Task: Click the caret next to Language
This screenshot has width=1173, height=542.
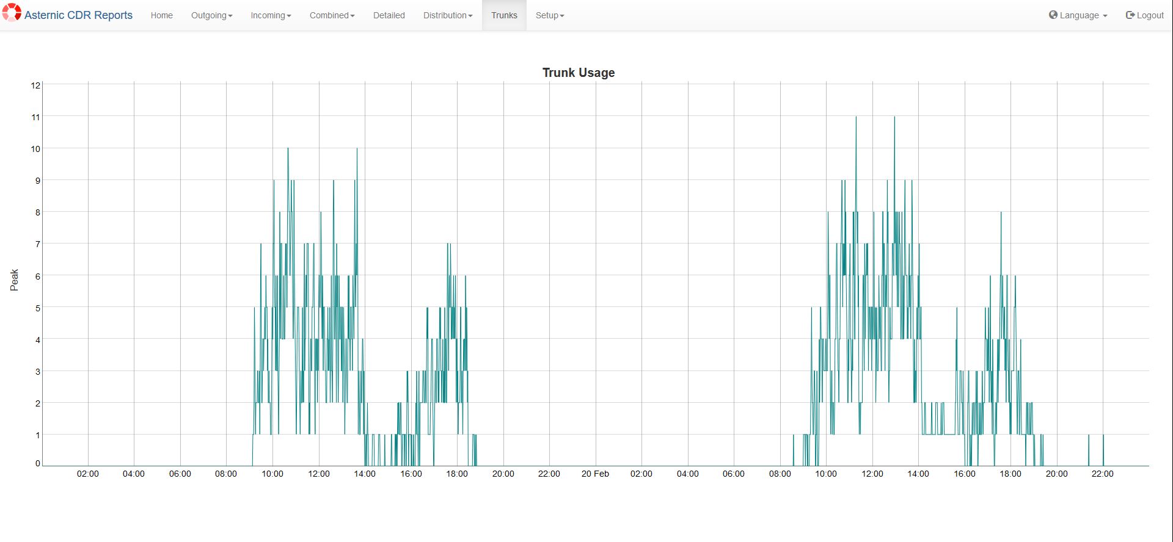Action: tap(1105, 16)
